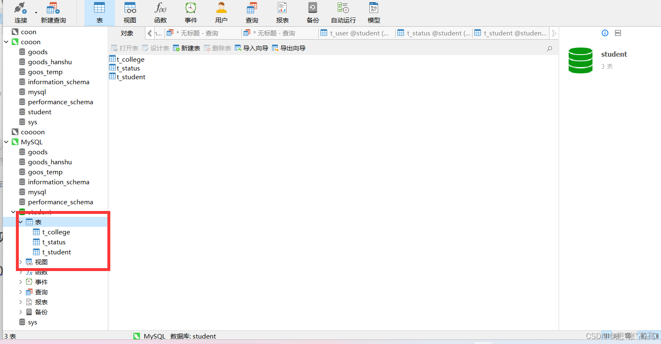Open the 报表 reports toolbar icon
Viewport: 661px width, 344px height.
(282, 13)
